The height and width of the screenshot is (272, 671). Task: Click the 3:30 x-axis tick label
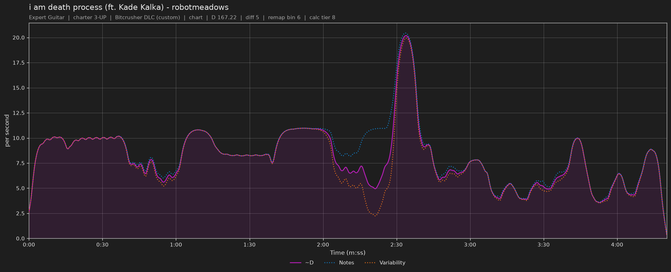pyautogui.click(x=543, y=245)
